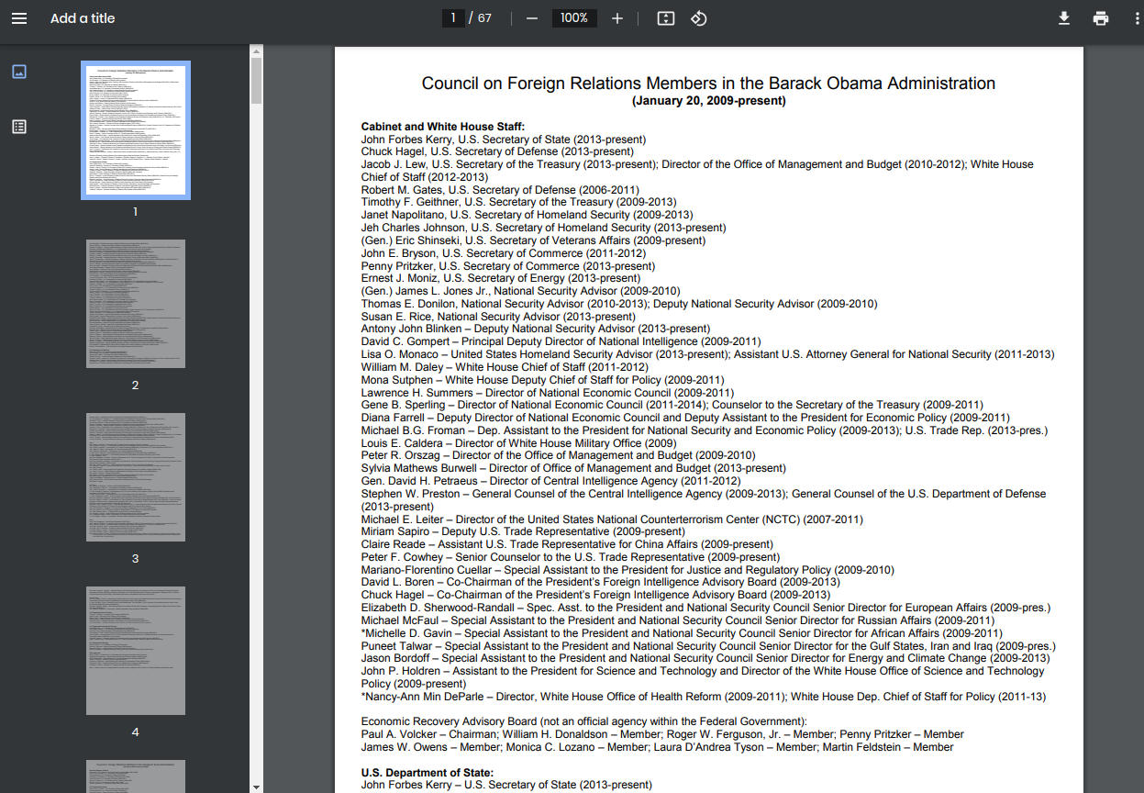Show page thumbnails view
1144x793 pixels.
click(19, 72)
